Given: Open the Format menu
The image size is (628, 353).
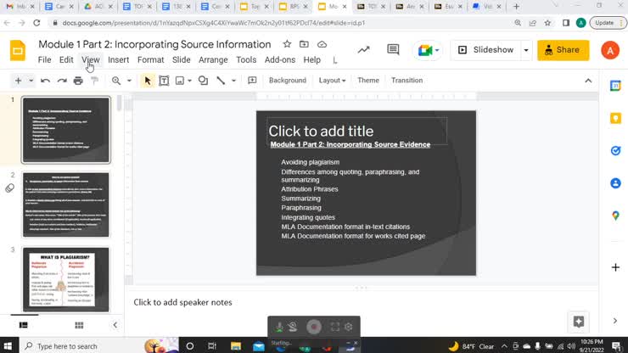Looking at the screenshot, I should coord(150,59).
